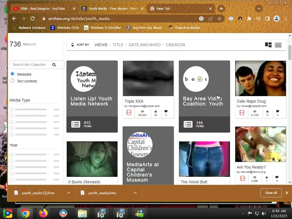
Task: Open the Extensions puzzle icon
Action: point(249,19)
